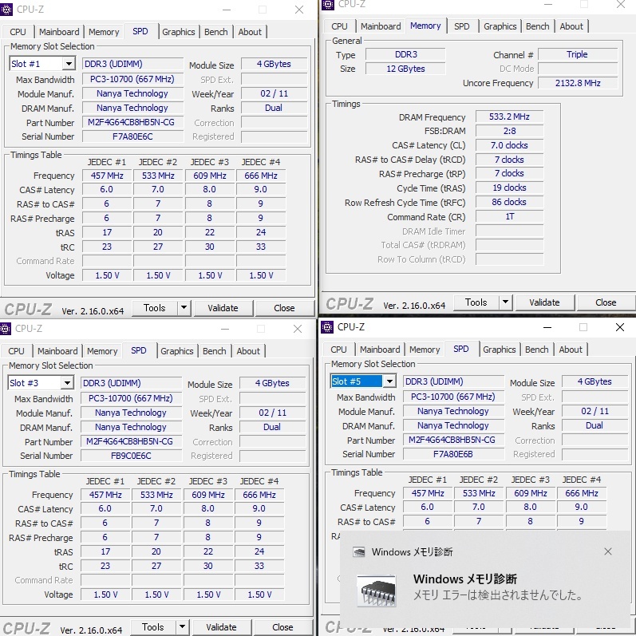Open Bench tab in Memory window
Viewport: 636px width, 636px height.
coord(537,26)
